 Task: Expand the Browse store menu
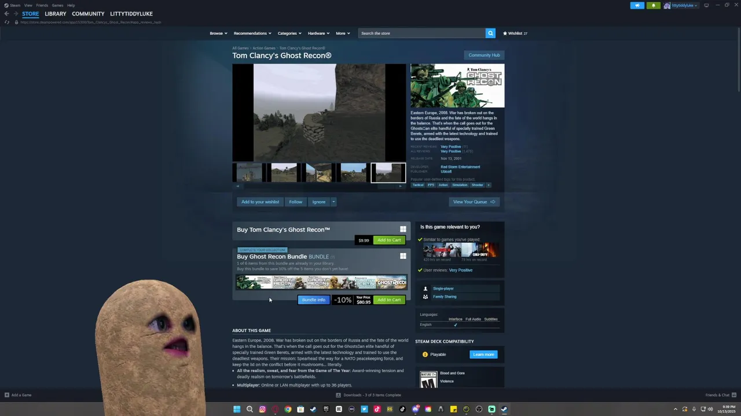[218, 33]
